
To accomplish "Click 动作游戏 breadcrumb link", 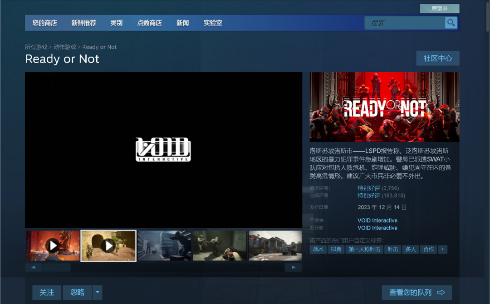I will [x=65, y=47].
